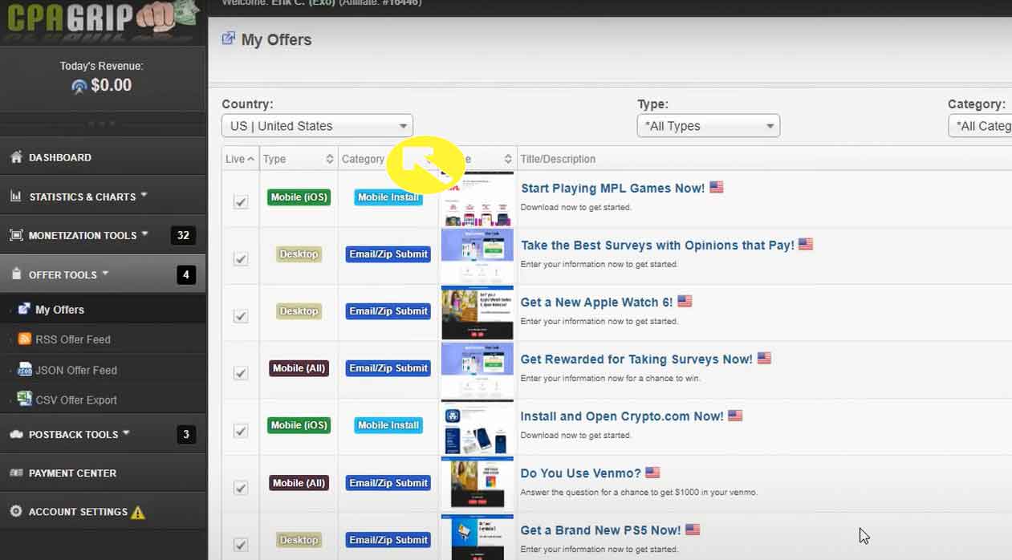The image size is (1012, 560).
Task: Click the Title/Description column header
Action: [x=558, y=159]
